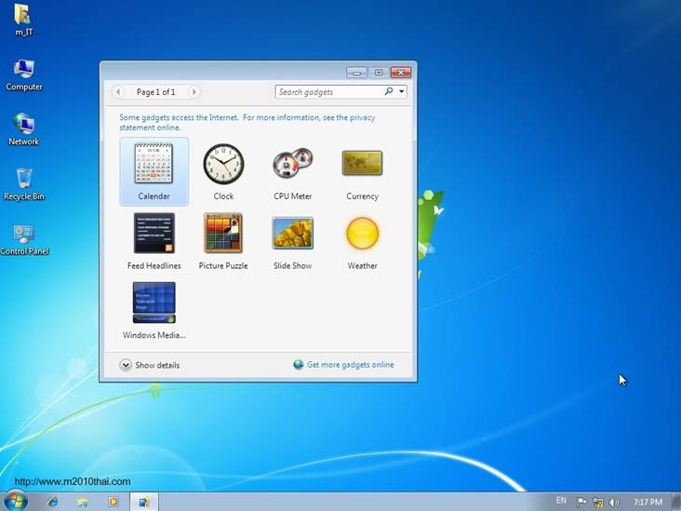Click the search magnifier icon
681x511 pixels.
tap(389, 91)
